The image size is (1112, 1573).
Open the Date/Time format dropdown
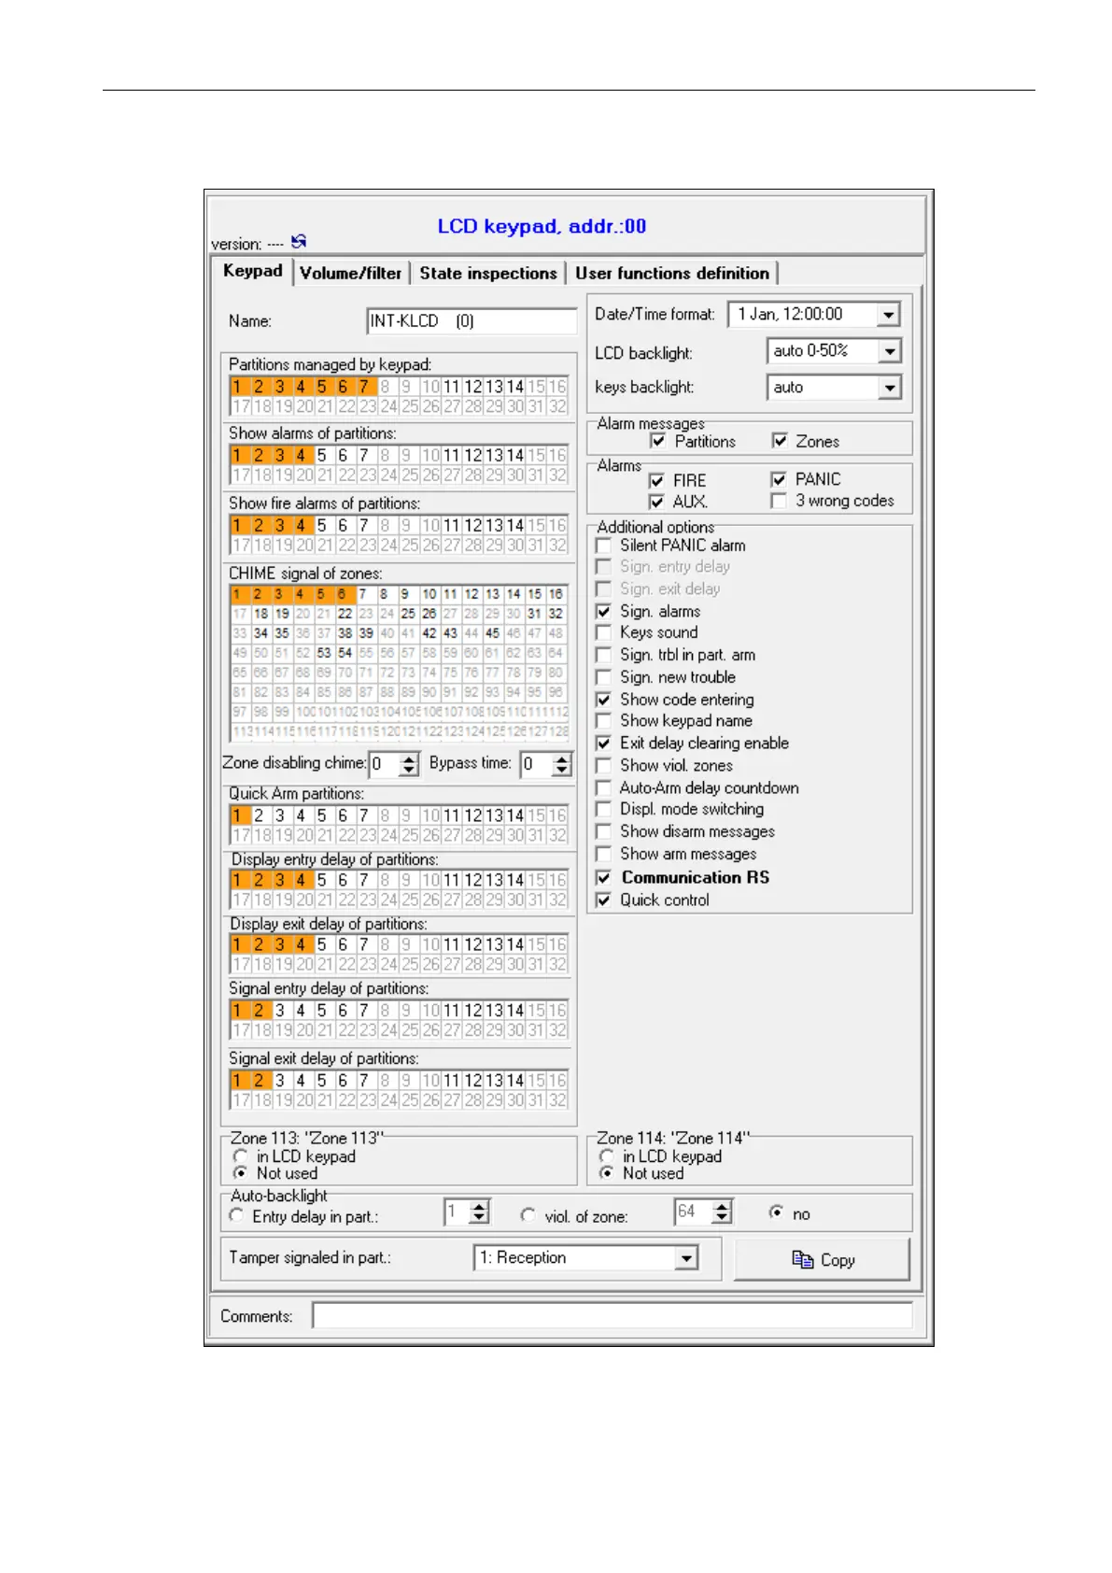[x=889, y=315]
